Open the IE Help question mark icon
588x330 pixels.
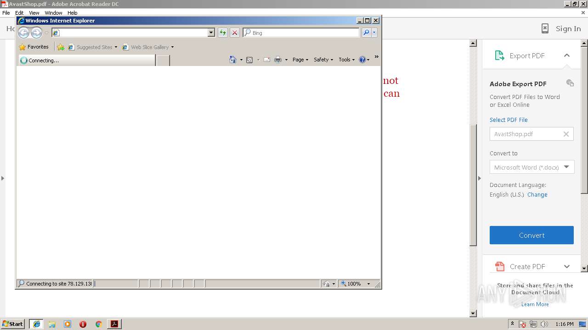tap(362, 60)
